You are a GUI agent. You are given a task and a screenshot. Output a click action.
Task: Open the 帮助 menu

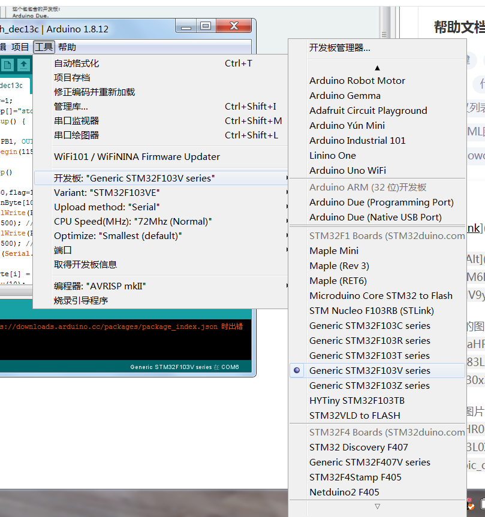(67, 47)
